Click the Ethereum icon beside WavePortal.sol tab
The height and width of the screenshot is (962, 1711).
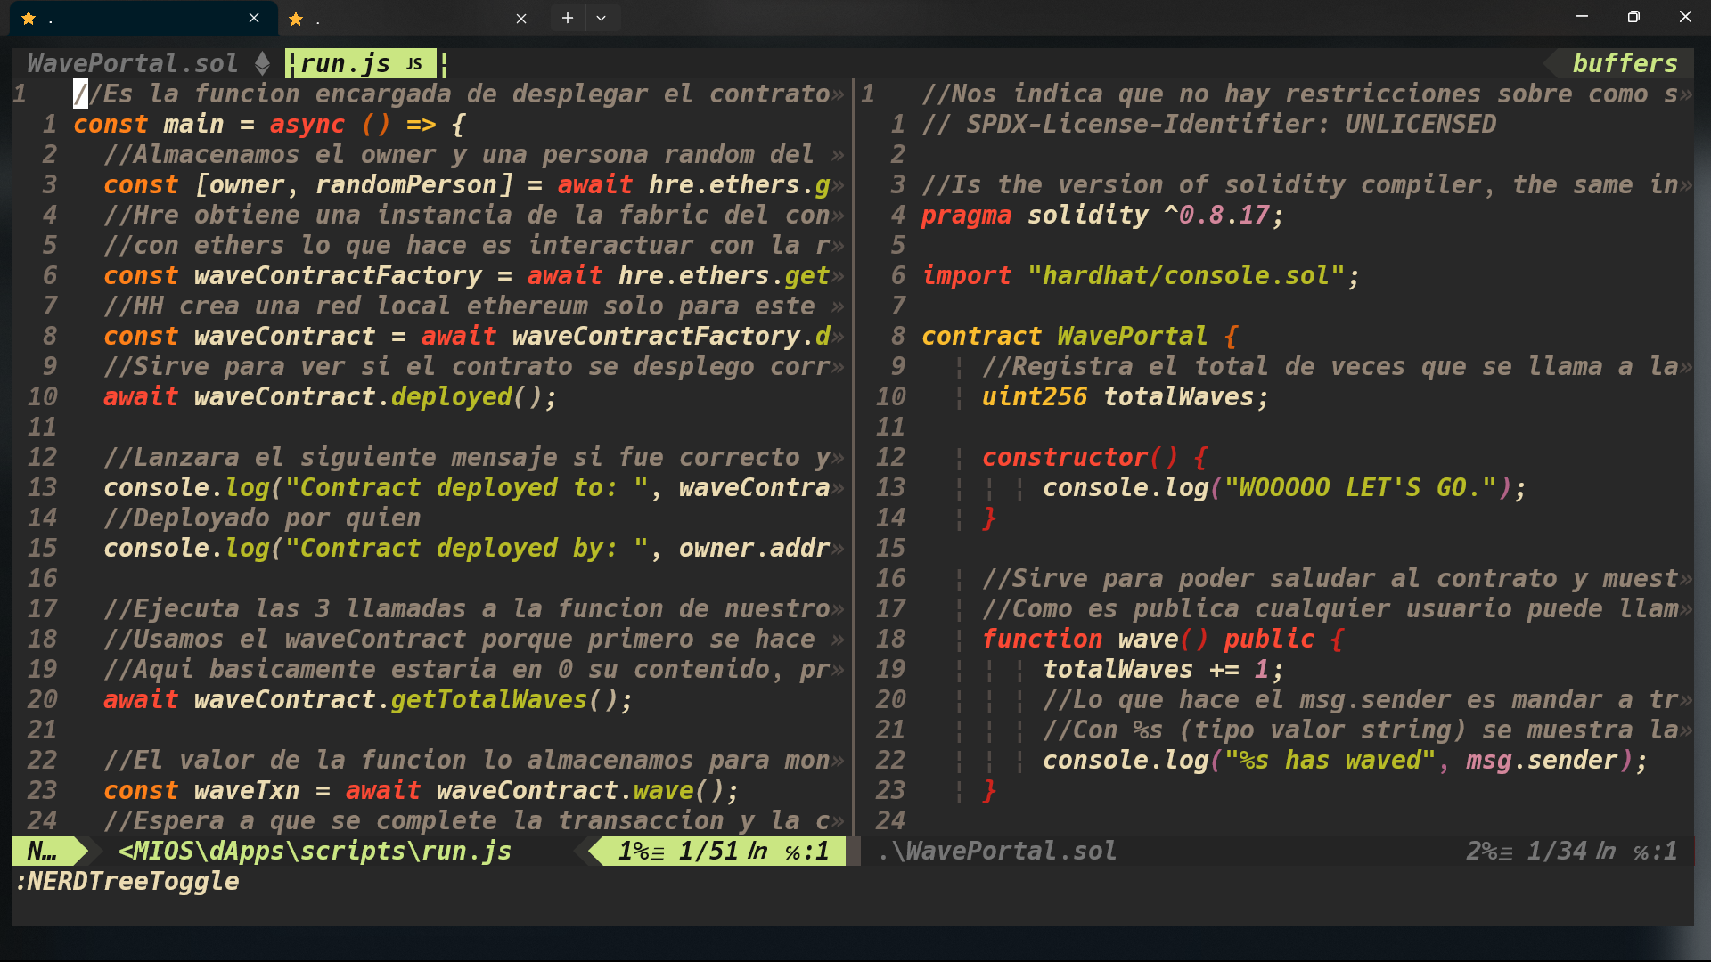click(262, 63)
